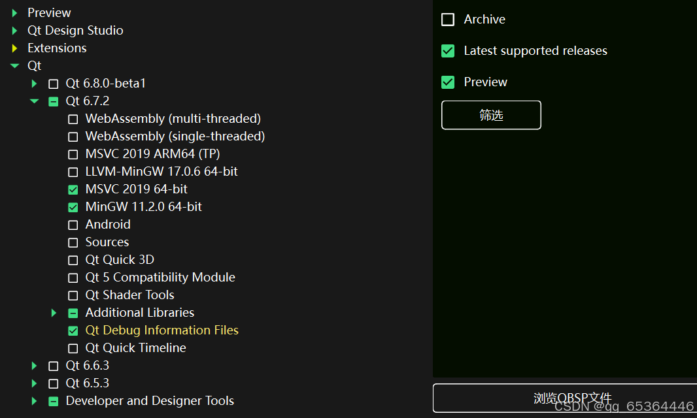Click the 浏览QBSP文件 button
697x418 pixels.
(565, 398)
